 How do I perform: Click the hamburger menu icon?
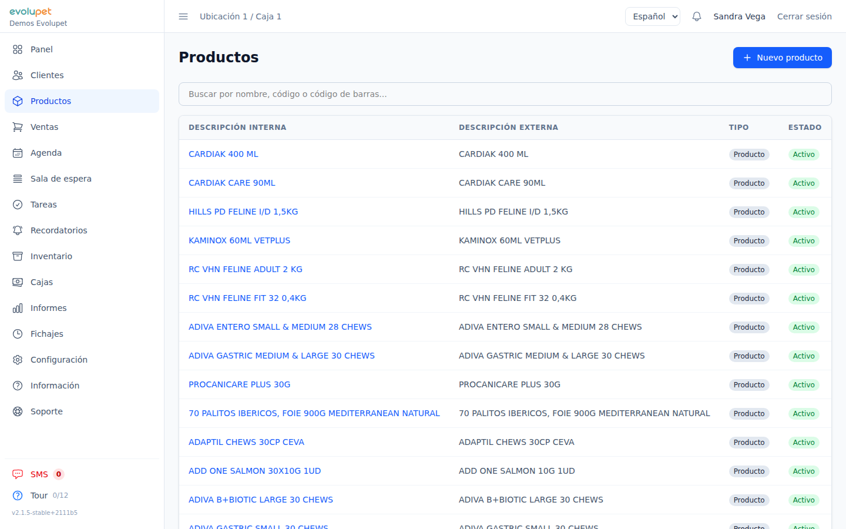point(183,16)
